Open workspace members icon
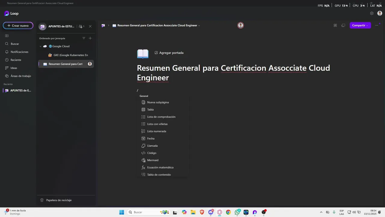The height and width of the screenshot is (217, 385). click(x=81, y=26)
